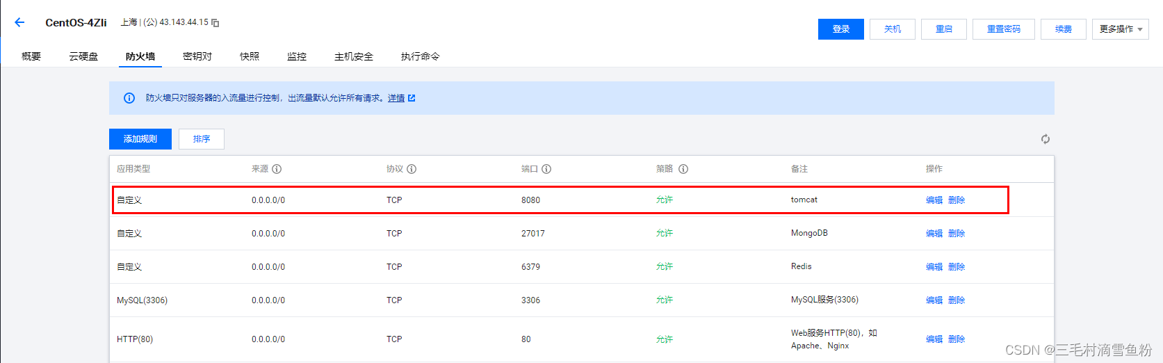This screenshot has height=363, width=1163.
Task: Click port value 8080
Action: (x=530, y=200)
